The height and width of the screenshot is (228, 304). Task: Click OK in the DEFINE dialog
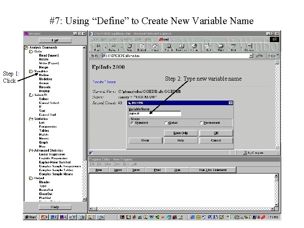coord(216,133)
